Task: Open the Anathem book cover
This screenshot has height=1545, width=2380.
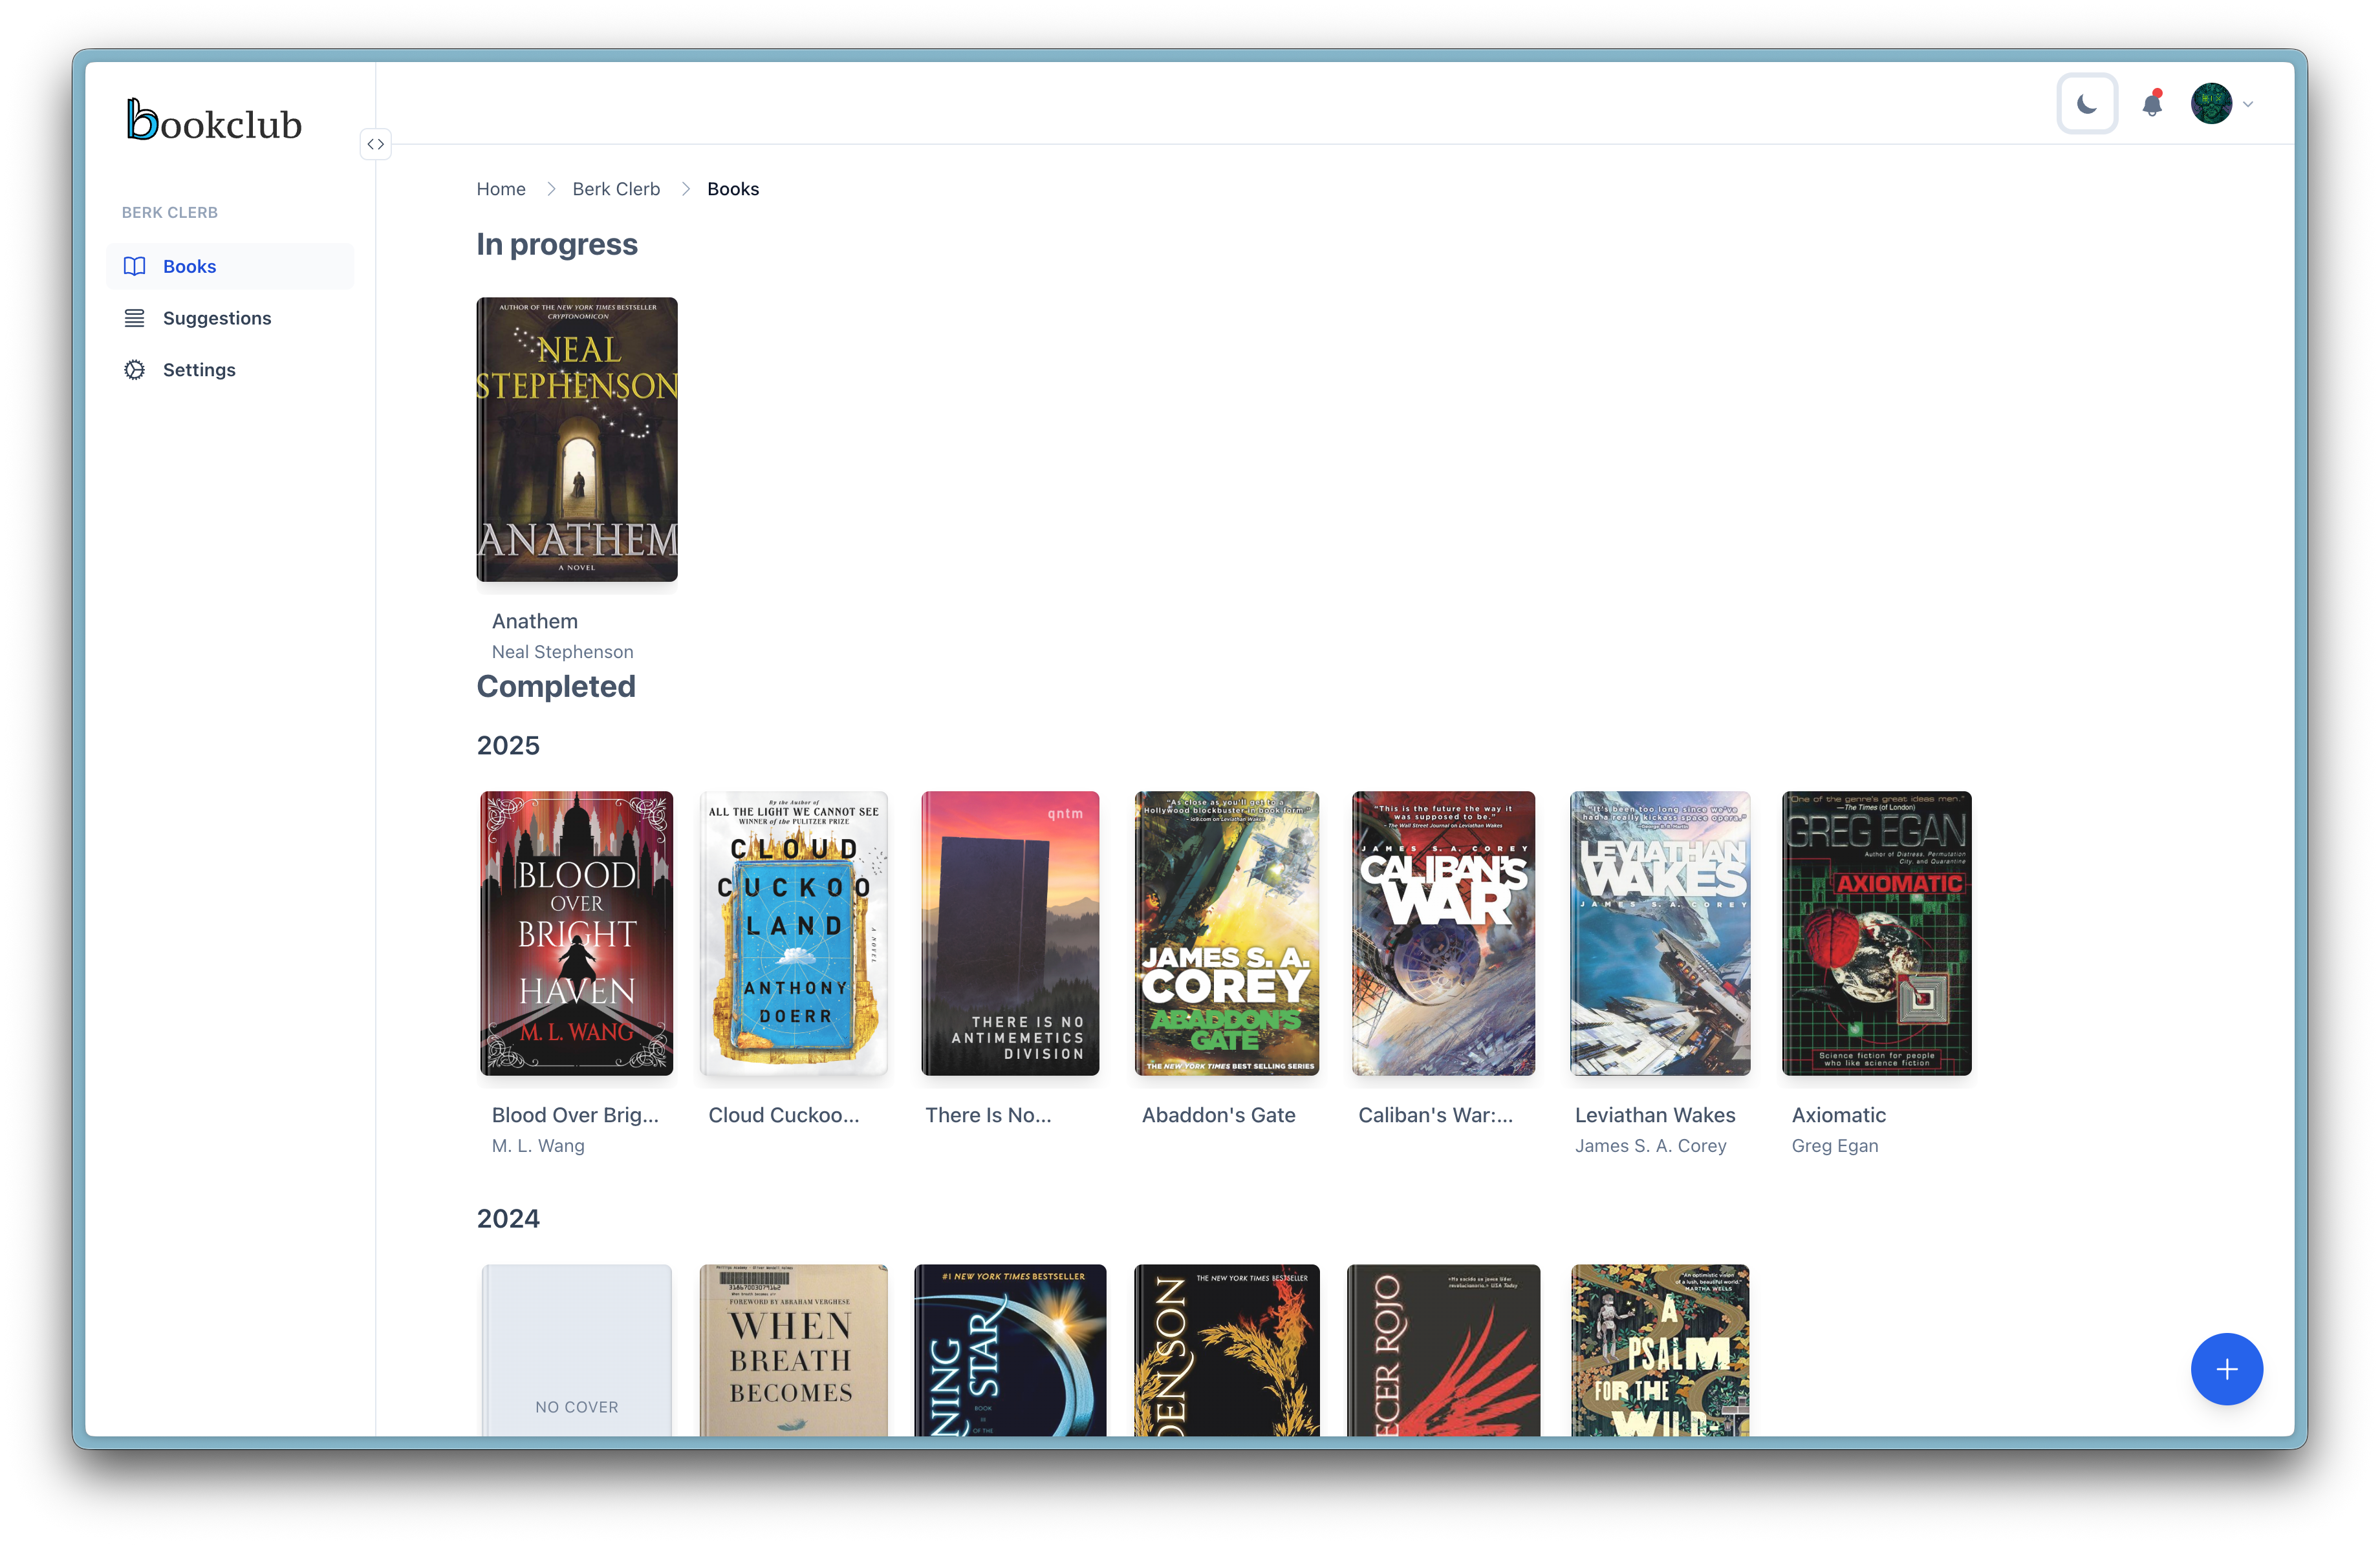Action: coord(577,440)
